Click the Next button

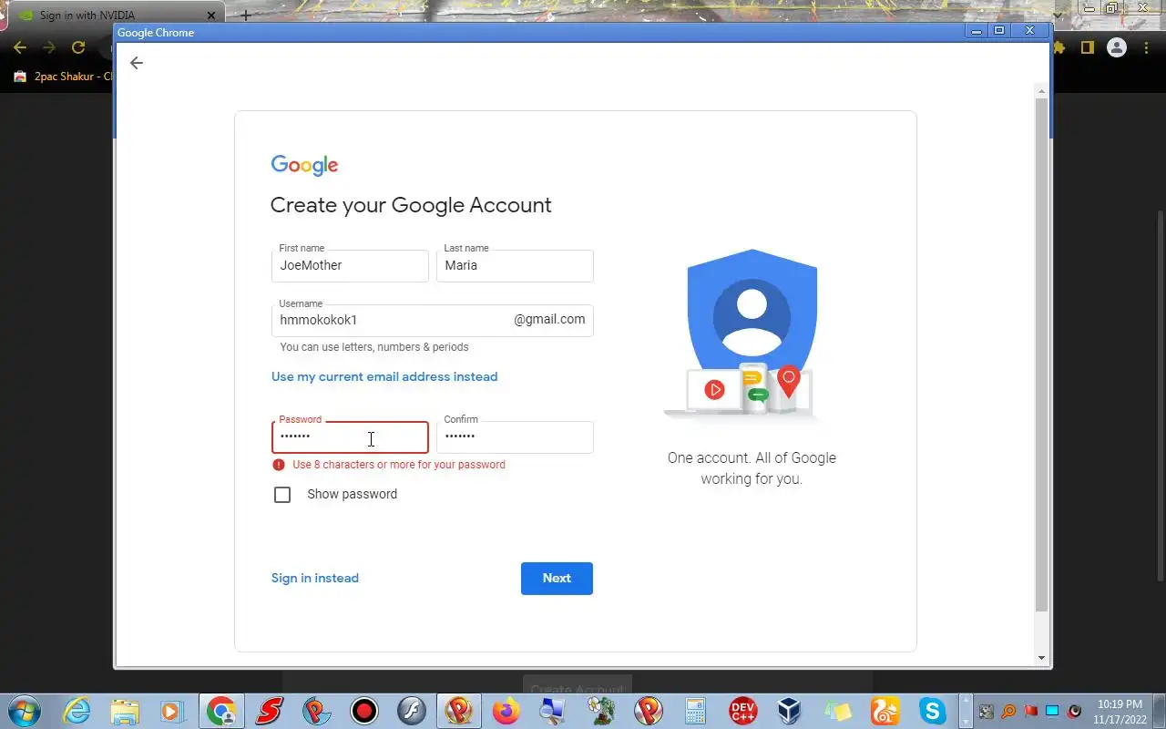[557, 579]
